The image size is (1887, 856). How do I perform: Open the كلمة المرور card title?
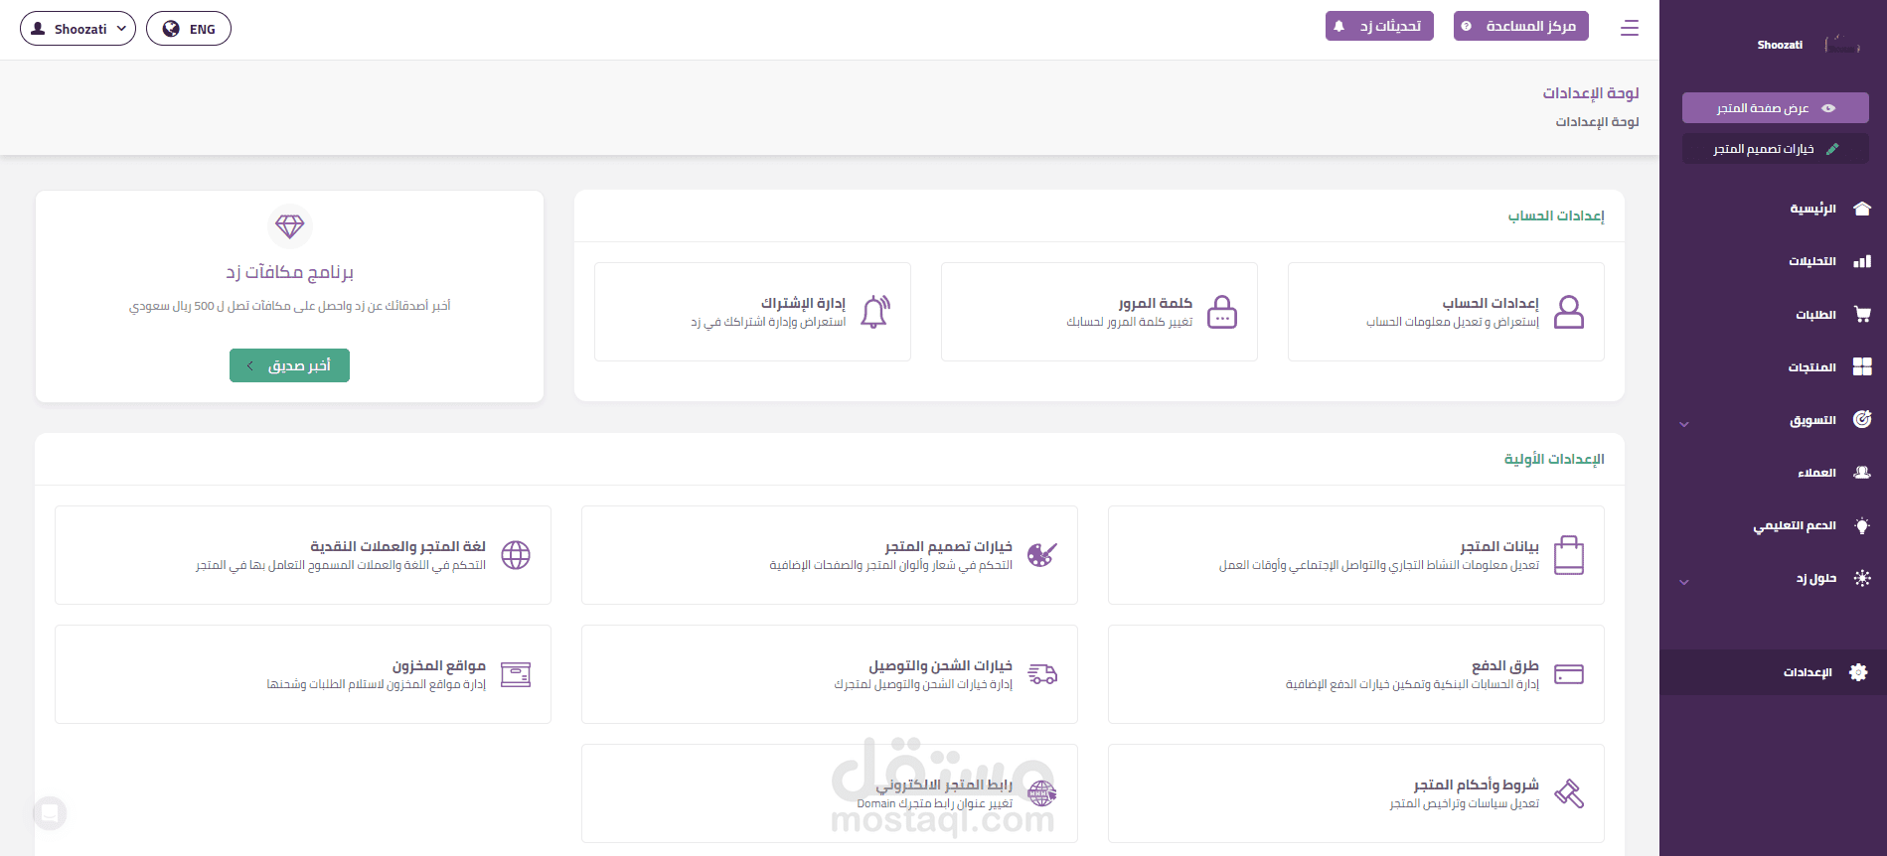point(1155,303)
